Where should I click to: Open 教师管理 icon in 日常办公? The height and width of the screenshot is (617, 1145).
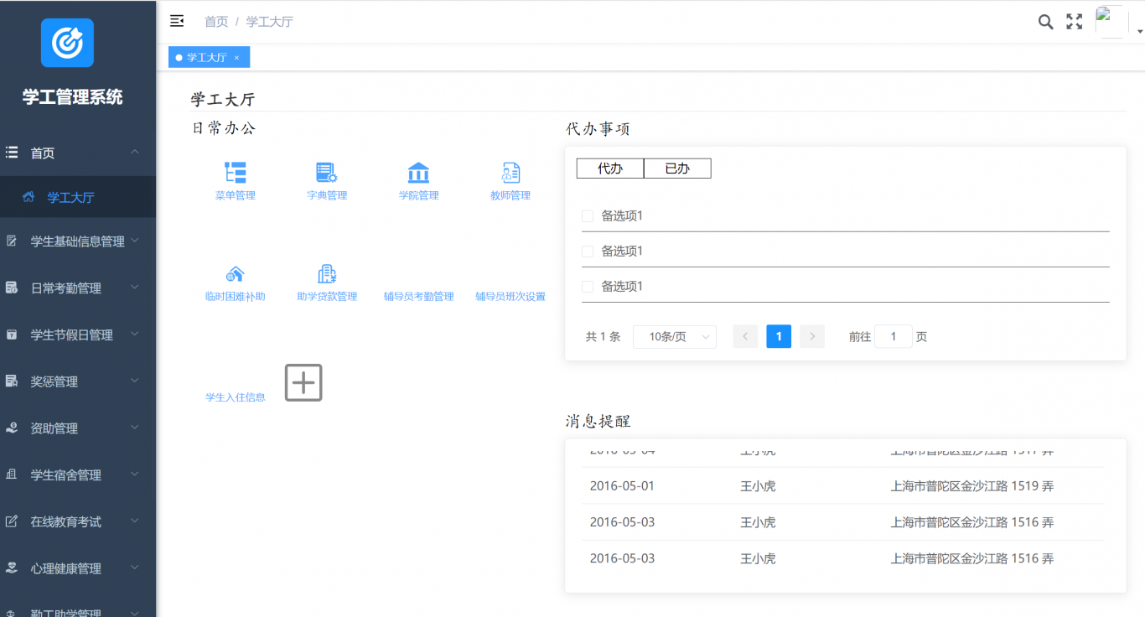[x=510, y=173]
